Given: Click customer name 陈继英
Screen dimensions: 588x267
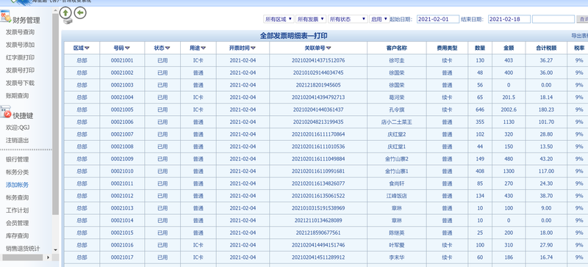Looking at the screenshot, I should tap(397, 233).
